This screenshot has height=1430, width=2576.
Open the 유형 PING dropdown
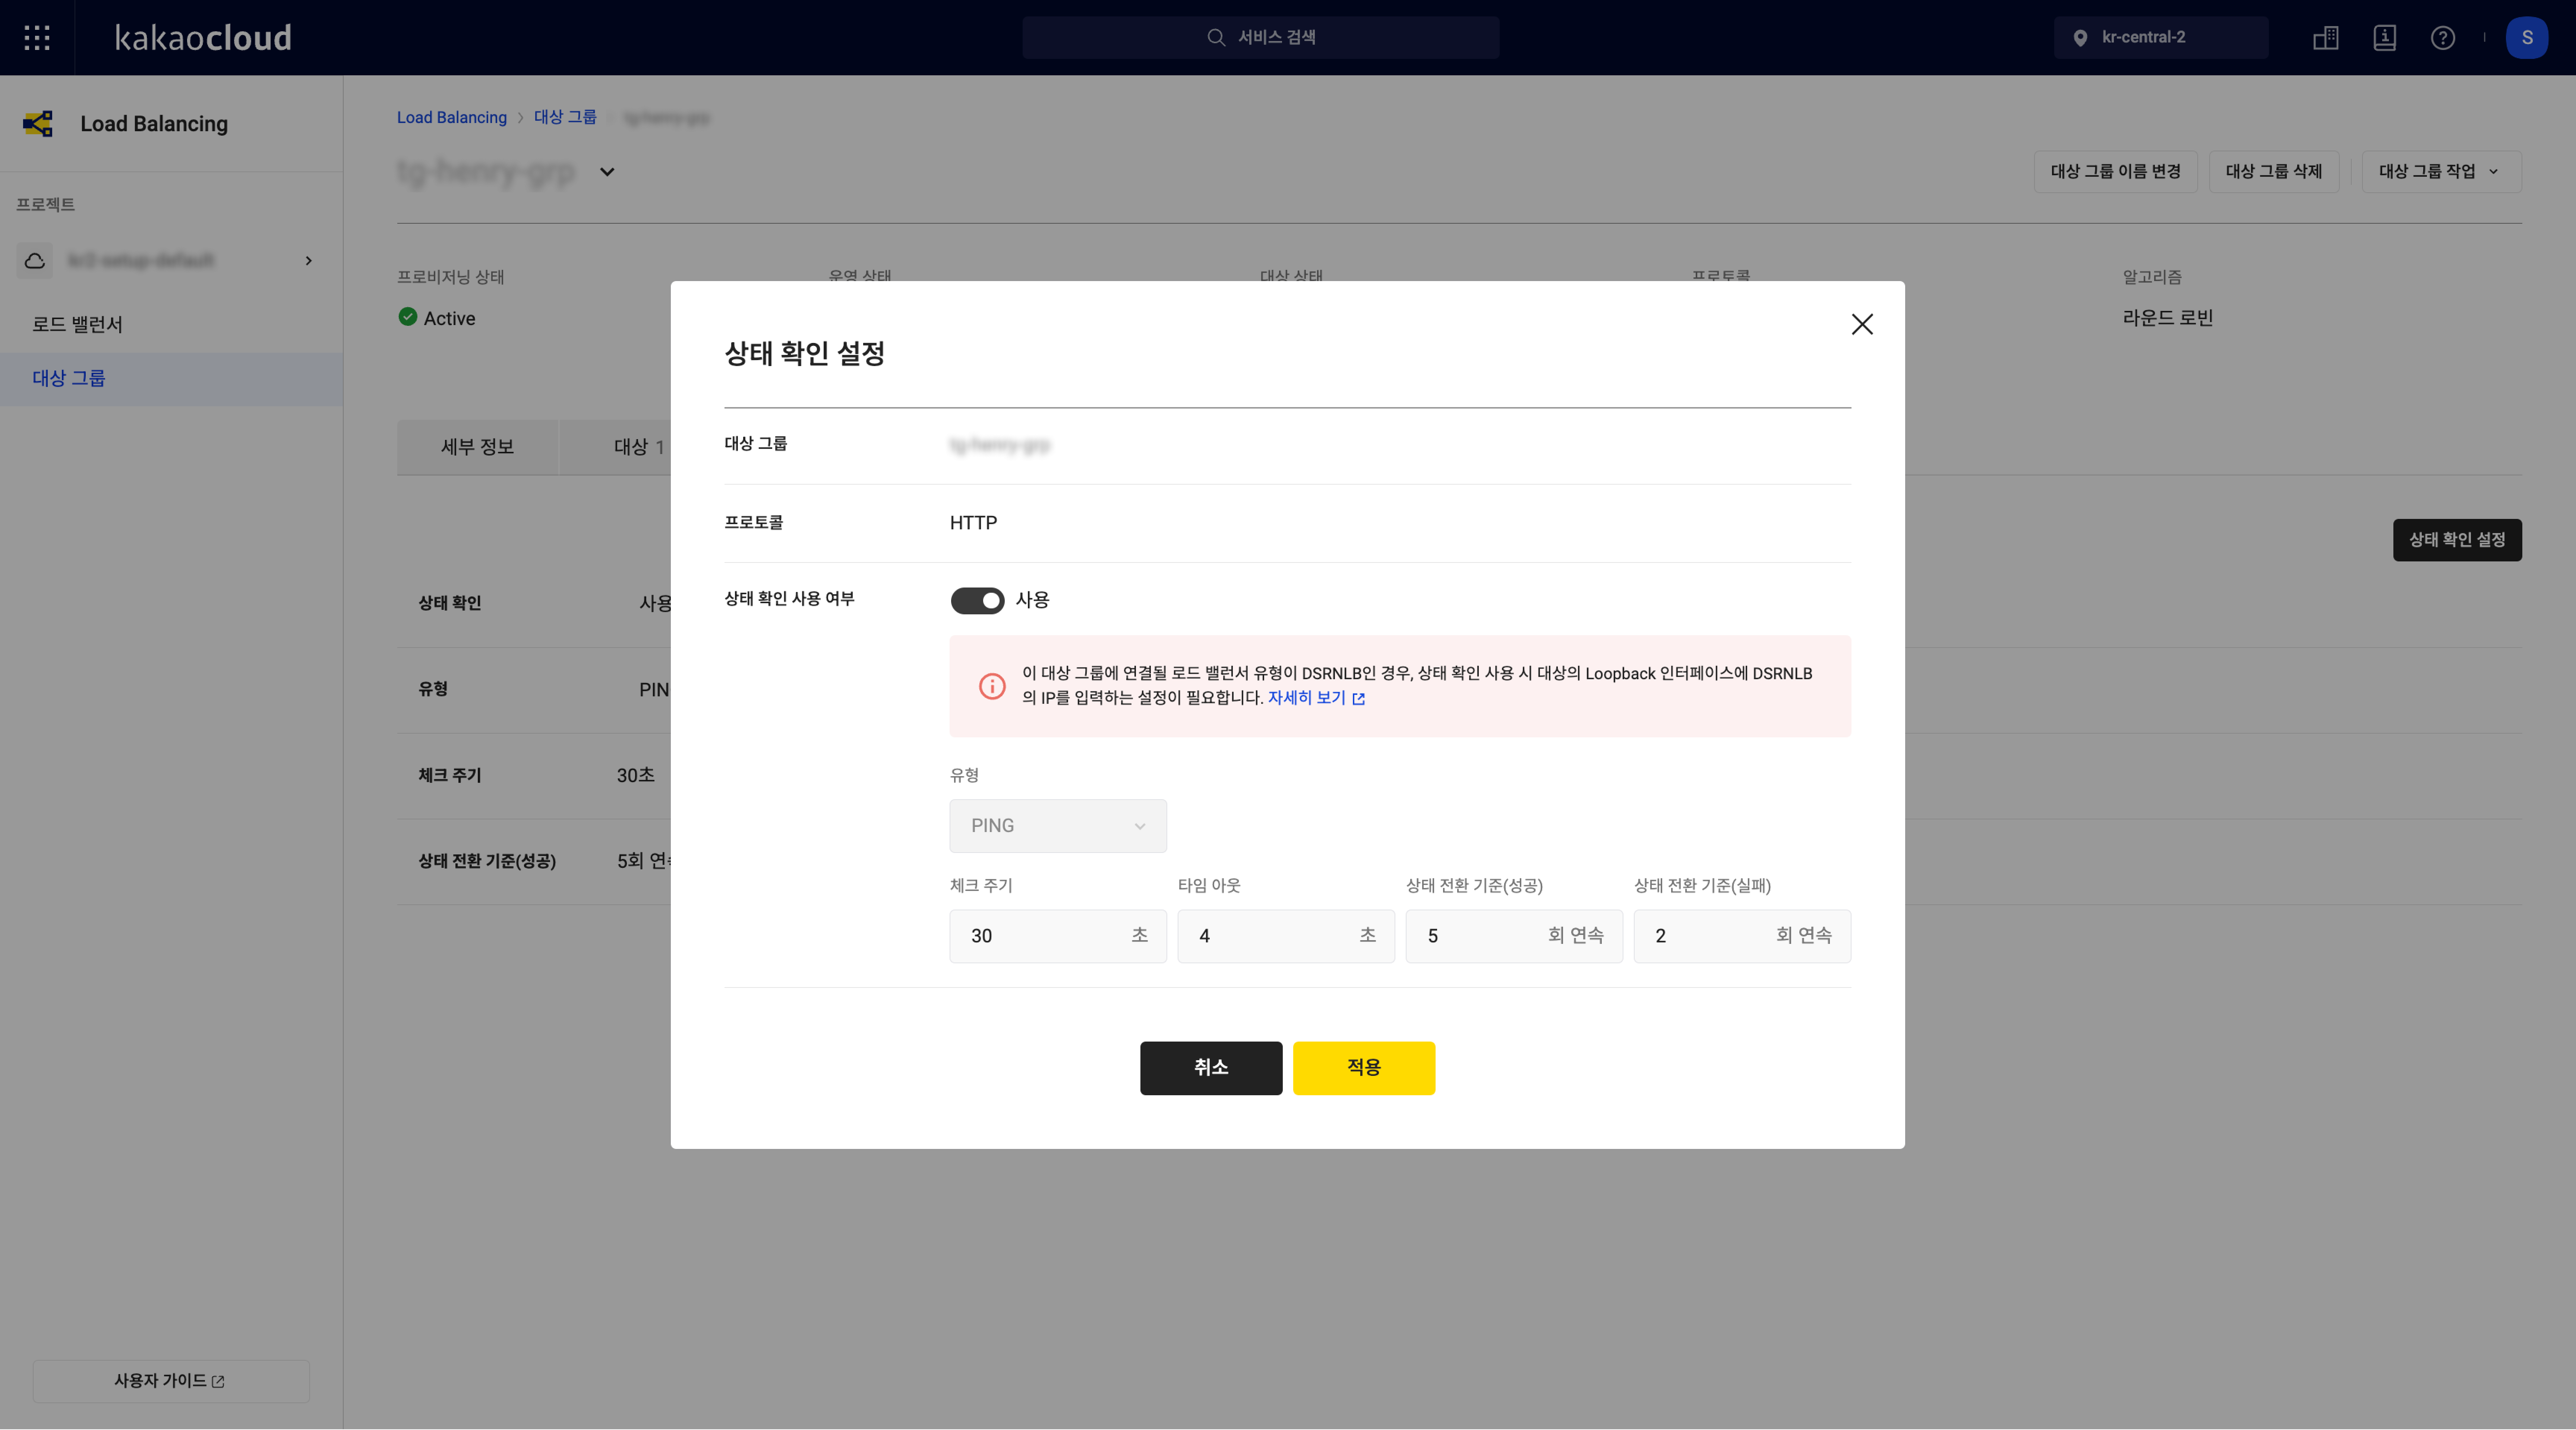click(x=1058, y=826)
